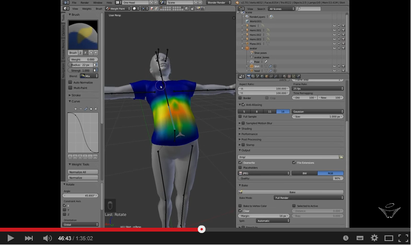The height and width of the screenshot is (245, 411).
Task: Open the Weight Paint mode dropdown
Action: click(118, 9)
